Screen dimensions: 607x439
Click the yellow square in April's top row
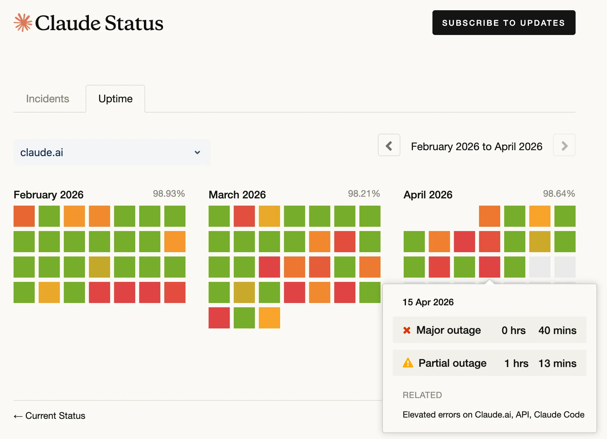(x=540, y=216)
